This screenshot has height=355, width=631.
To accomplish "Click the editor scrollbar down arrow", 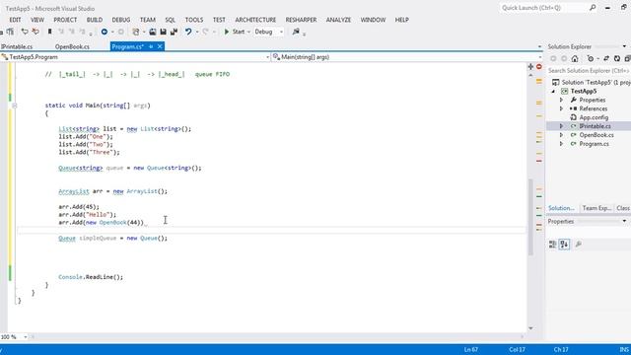I will click(x=530, y=328).
